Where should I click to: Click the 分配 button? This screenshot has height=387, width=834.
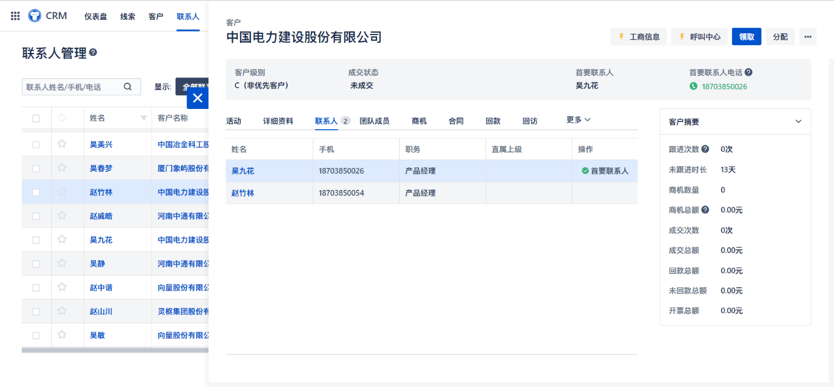click(x=780, y=37)
